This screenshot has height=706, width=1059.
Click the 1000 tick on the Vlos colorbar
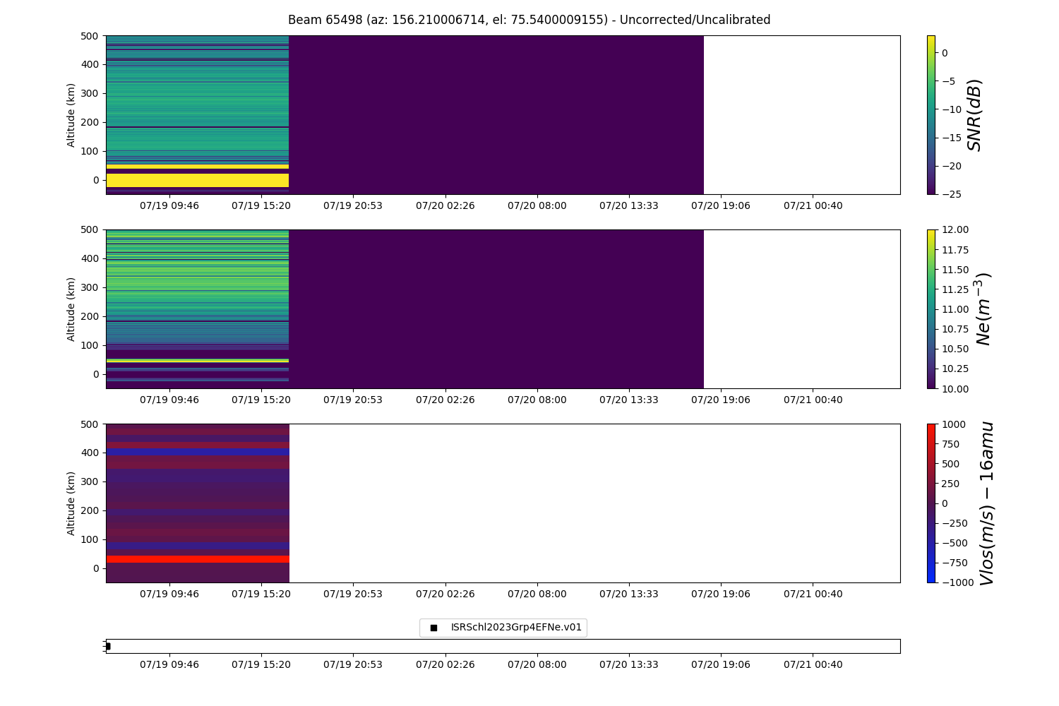point(953,424)
